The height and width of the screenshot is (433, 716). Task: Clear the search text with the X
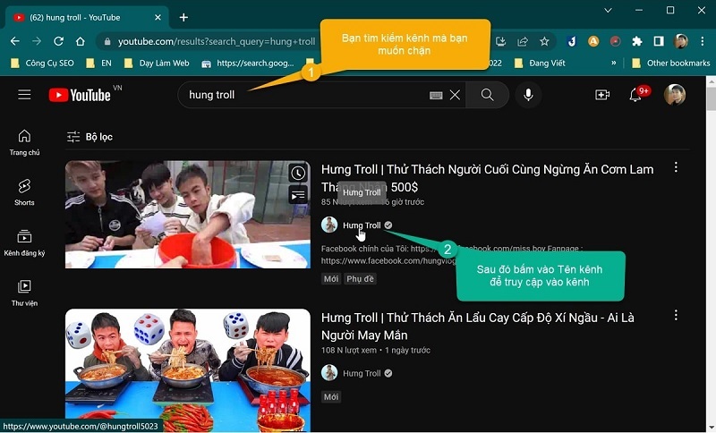click(455, 95)
